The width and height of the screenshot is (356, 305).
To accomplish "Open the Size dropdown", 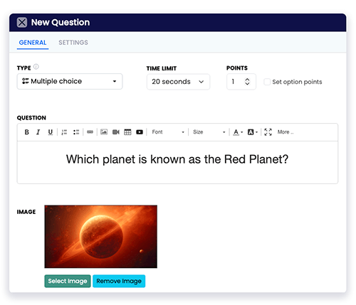I will 209,132.
